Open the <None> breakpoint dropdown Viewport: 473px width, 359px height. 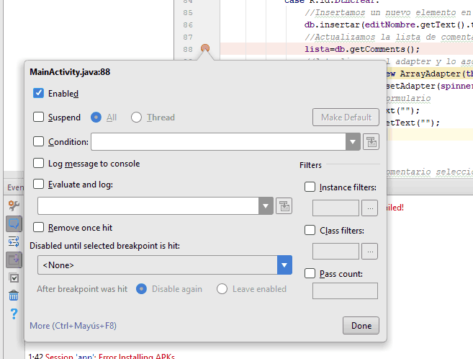(x=165, y=265)
